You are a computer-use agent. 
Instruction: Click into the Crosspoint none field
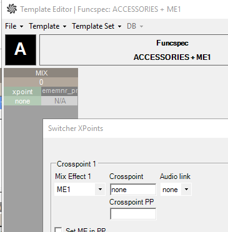click(133, 190)
